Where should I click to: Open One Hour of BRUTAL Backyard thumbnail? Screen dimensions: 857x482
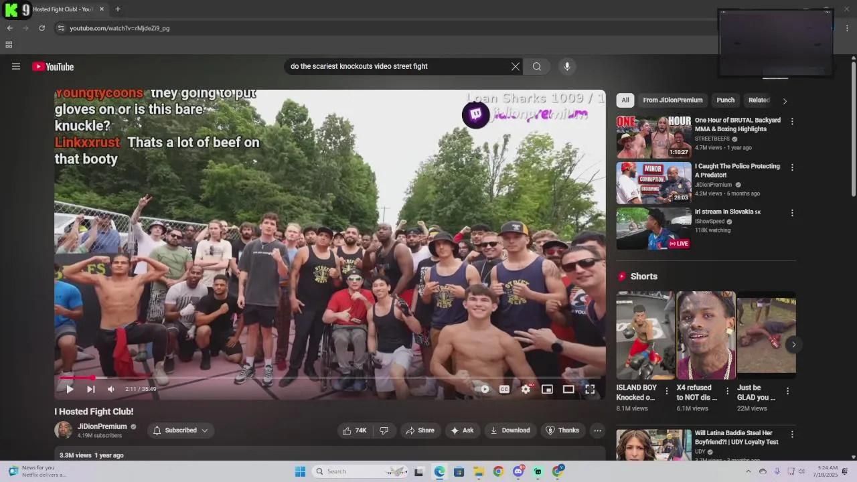[x=653, y=137]
